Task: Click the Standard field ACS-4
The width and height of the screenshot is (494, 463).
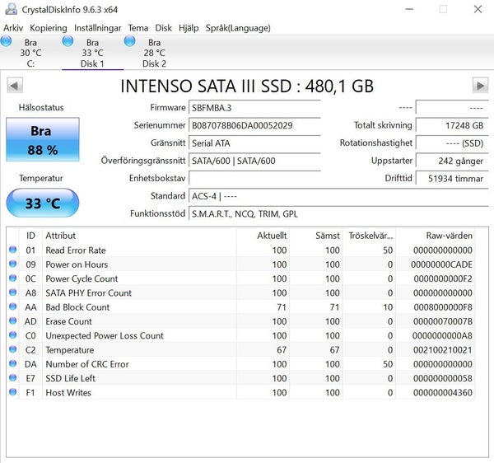Action: coord(338,196)
